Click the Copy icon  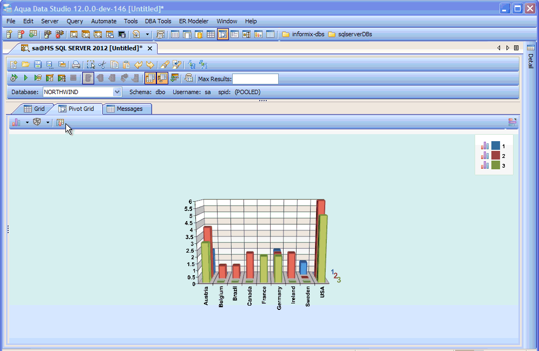[x=114, y=64]
